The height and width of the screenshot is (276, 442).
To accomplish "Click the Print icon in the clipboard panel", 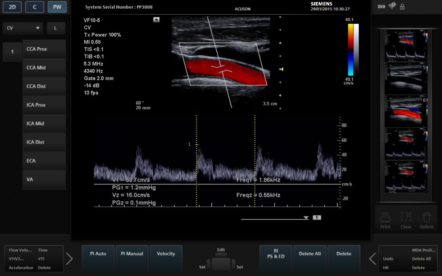I will click(x=385, y=217).
